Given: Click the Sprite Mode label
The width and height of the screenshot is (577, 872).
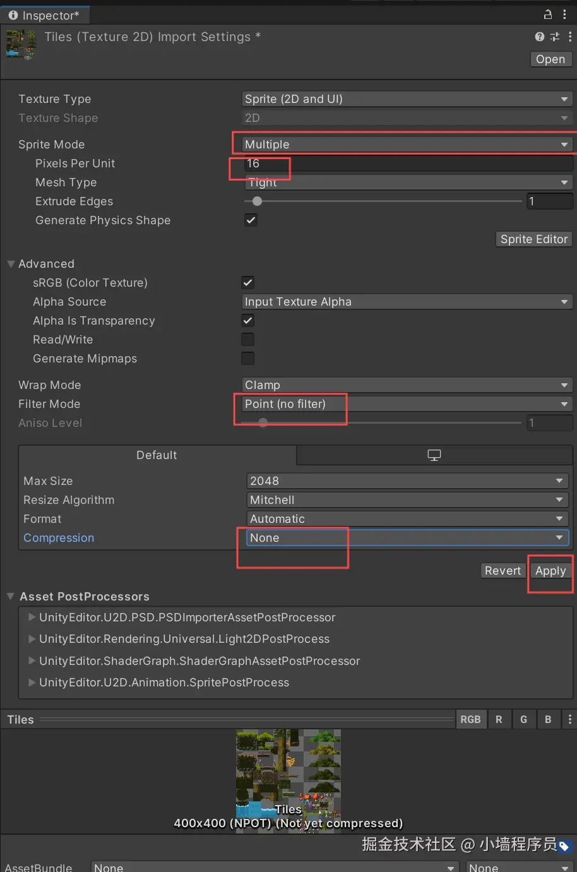Looking at the screenshot, I should tap(51, 145).
